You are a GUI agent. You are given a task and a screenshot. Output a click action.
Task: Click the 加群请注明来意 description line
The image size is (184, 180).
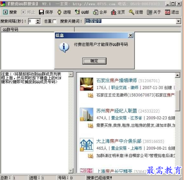tap(136, 156)
